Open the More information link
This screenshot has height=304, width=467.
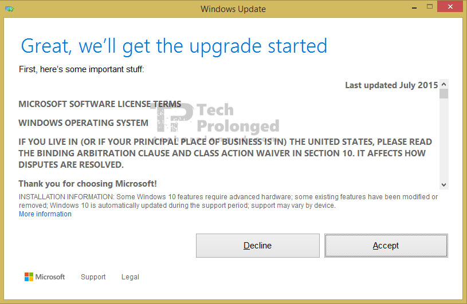pos(45,214)
